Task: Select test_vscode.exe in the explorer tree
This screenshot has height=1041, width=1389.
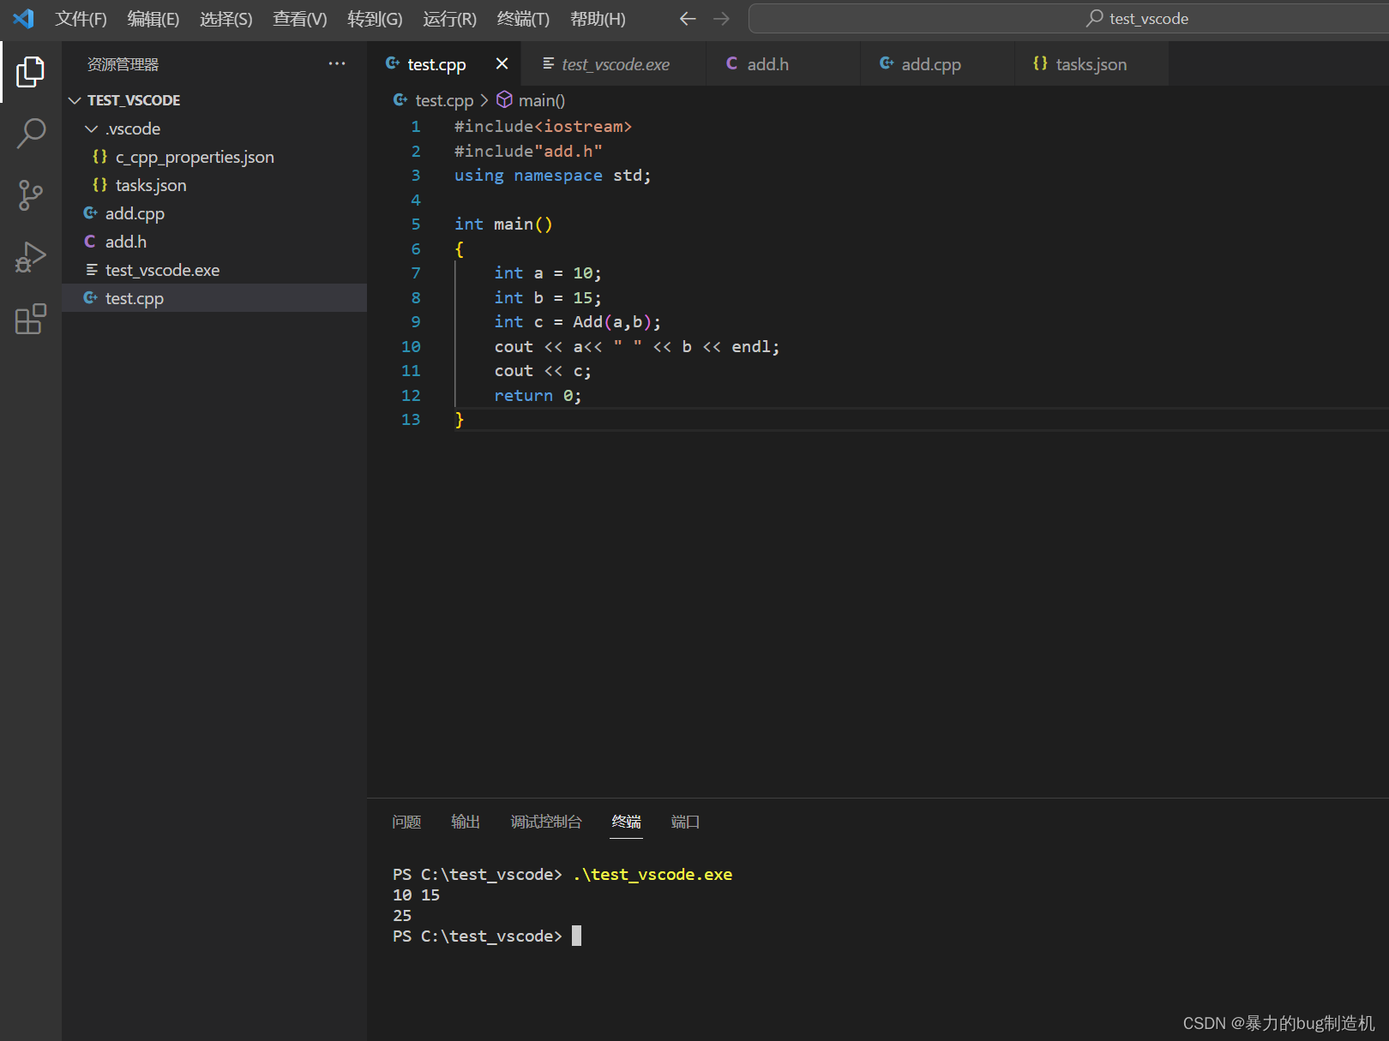Action: pyautogui.click(x=214, y=270)
